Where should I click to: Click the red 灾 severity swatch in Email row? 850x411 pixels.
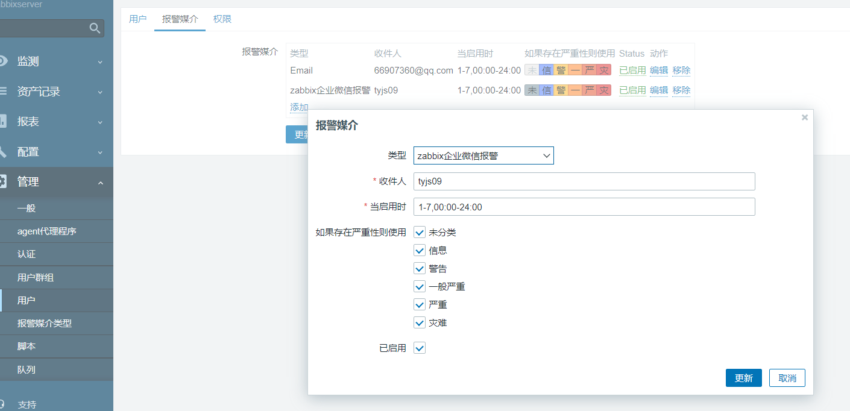tap(604, 71)
